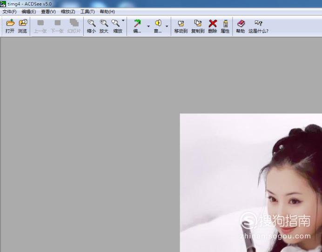
Task: Zoom out using the 缩小 magnifier
Action: click(x=91, y=26)
